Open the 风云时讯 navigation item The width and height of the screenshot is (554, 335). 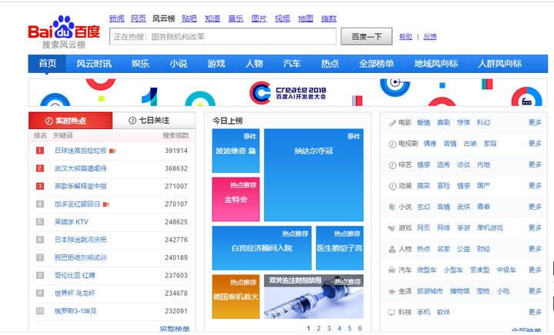point(94,64)
